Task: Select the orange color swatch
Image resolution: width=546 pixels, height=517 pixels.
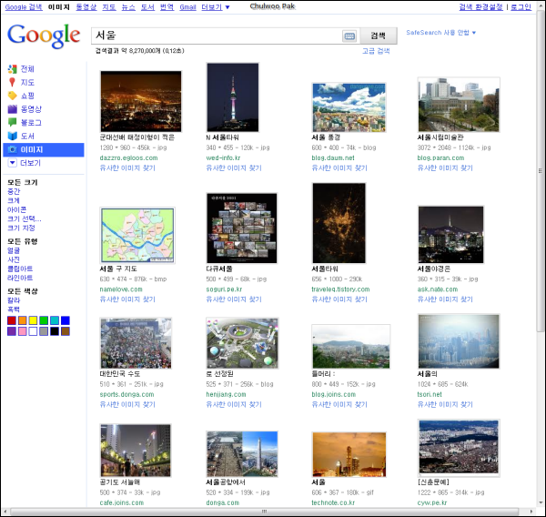Action: (x=22, y=320)
